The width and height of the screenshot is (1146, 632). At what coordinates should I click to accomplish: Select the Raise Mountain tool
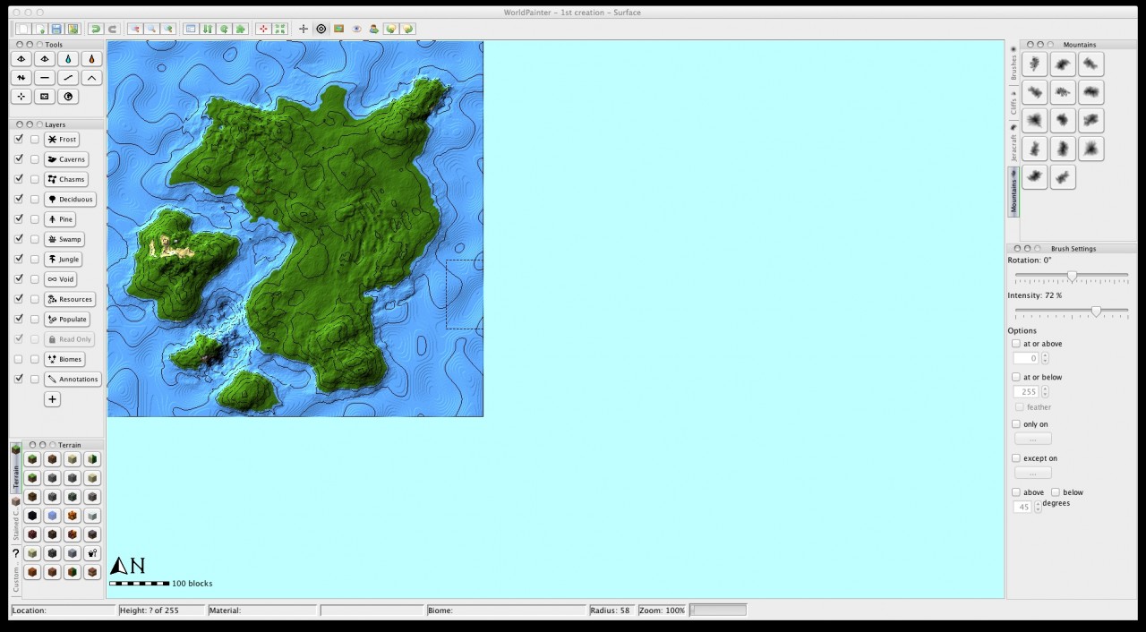(x=90, y=77)
